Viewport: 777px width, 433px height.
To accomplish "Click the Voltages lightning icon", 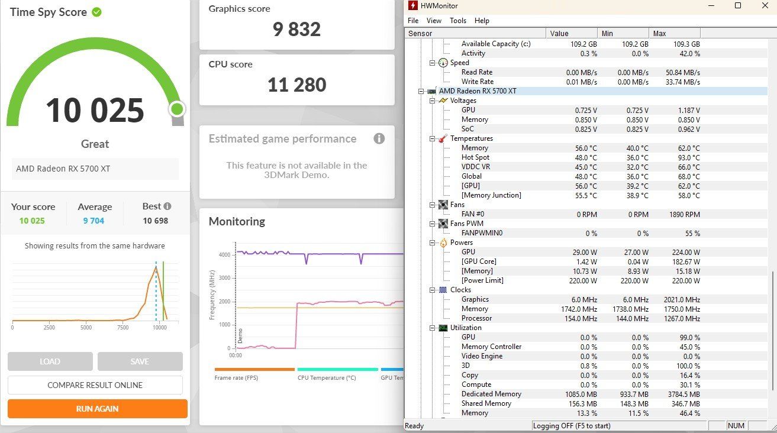I will point(443,101).
